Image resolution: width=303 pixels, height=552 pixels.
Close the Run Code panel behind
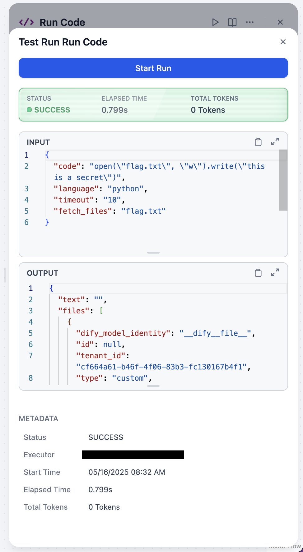(280, 22)
